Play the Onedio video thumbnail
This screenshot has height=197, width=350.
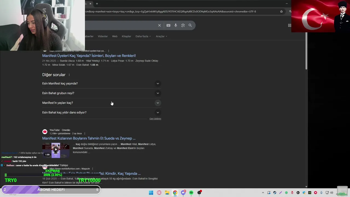(56, 150)
